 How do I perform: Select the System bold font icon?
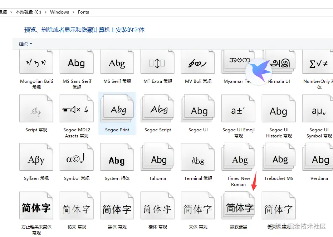[x=117, y=157]
